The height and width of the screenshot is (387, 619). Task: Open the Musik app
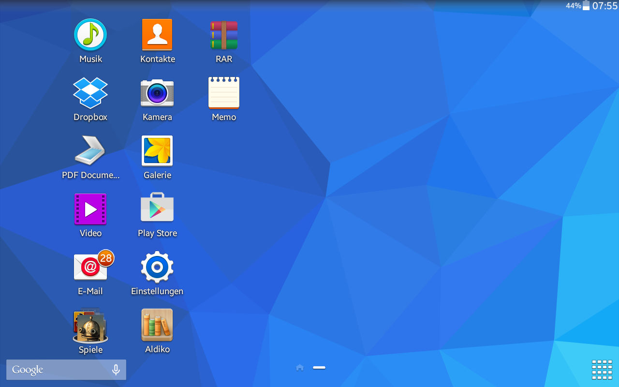click(90, 35)
